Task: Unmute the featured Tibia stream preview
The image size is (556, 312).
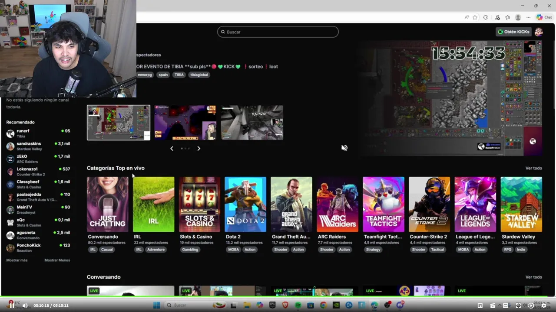Action: 344,148
